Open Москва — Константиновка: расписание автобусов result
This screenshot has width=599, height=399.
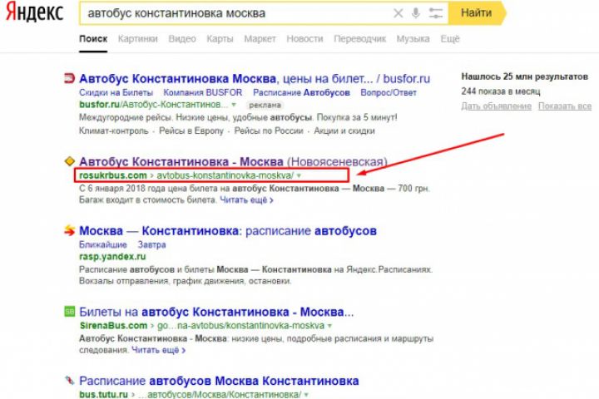coord(228,231)
